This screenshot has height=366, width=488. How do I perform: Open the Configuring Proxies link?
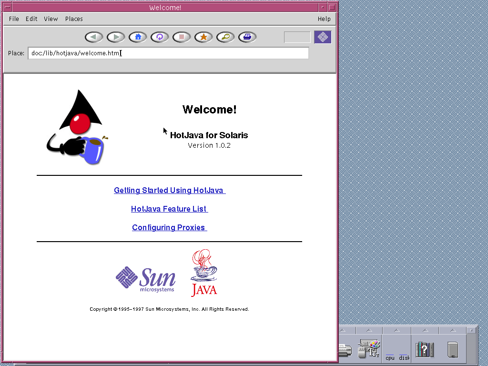pyautogui.click(x=169, y=227)
